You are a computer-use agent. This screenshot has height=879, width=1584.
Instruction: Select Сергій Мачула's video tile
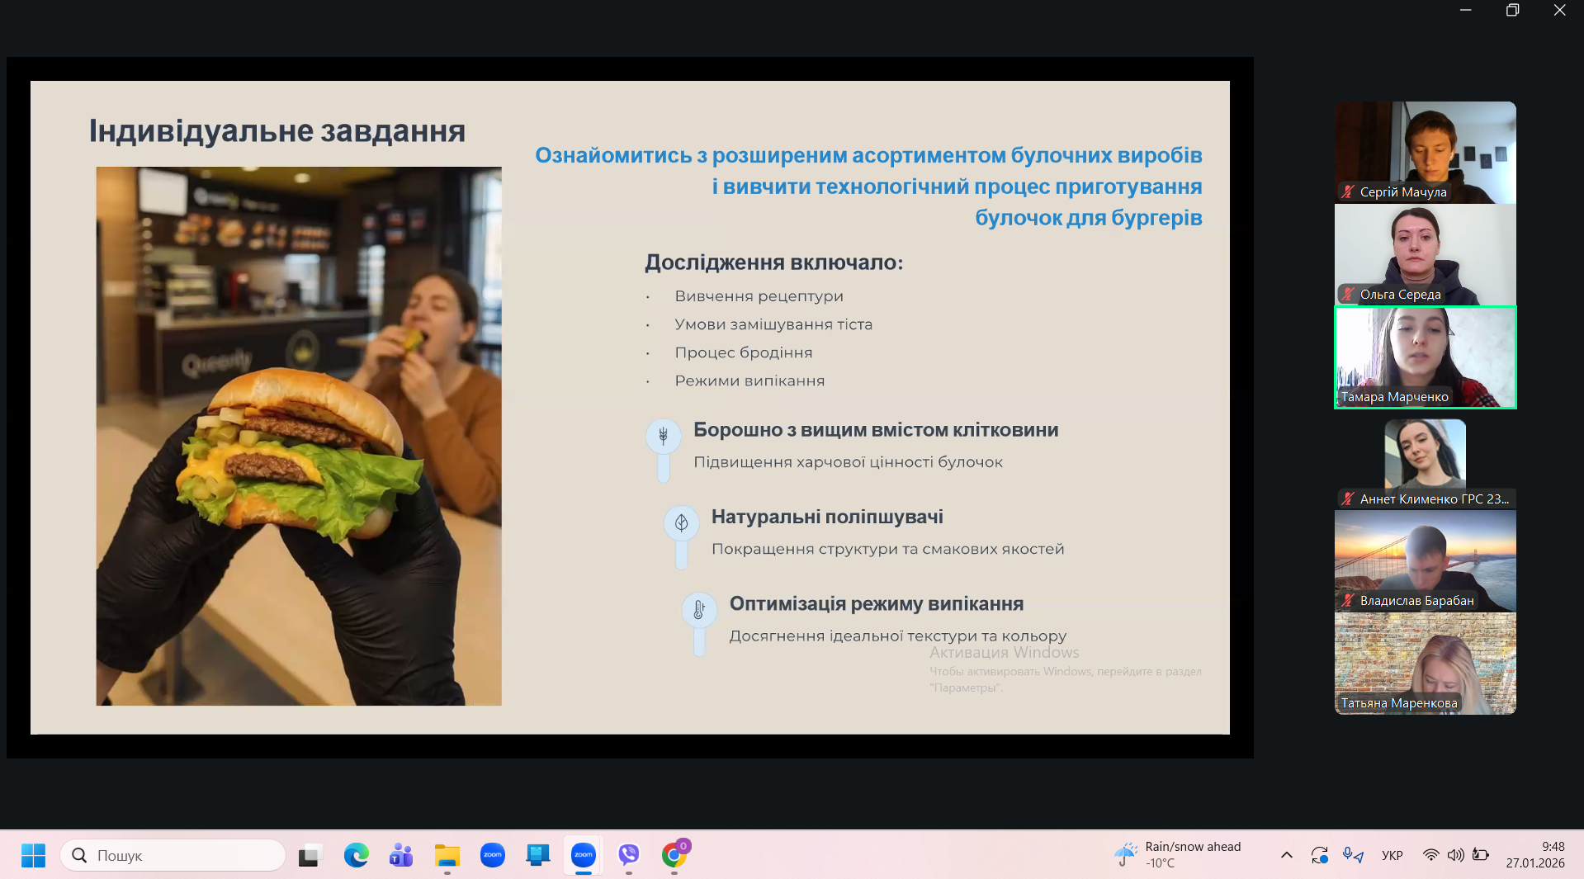point(1426,152)
